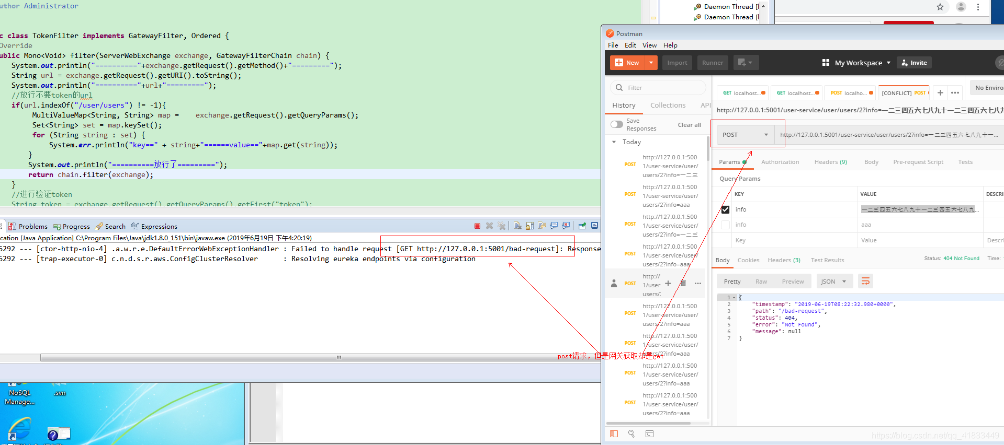
Task: Click the Chrome bookmark star icon
Action: 940,7
